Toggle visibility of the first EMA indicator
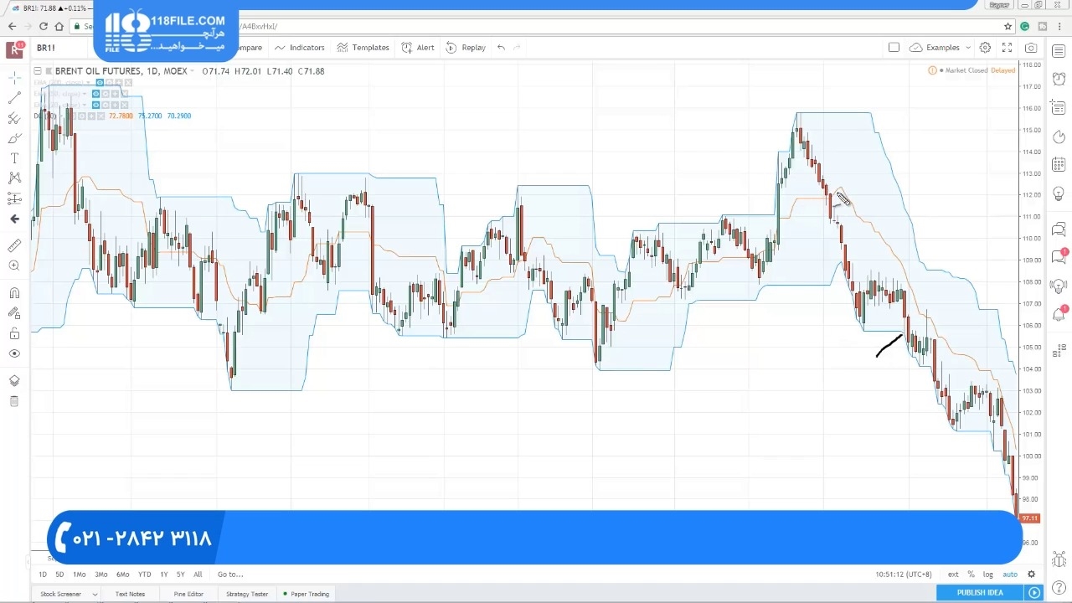1072x603 pixels. pyautogui.click(x=100, y=83)
